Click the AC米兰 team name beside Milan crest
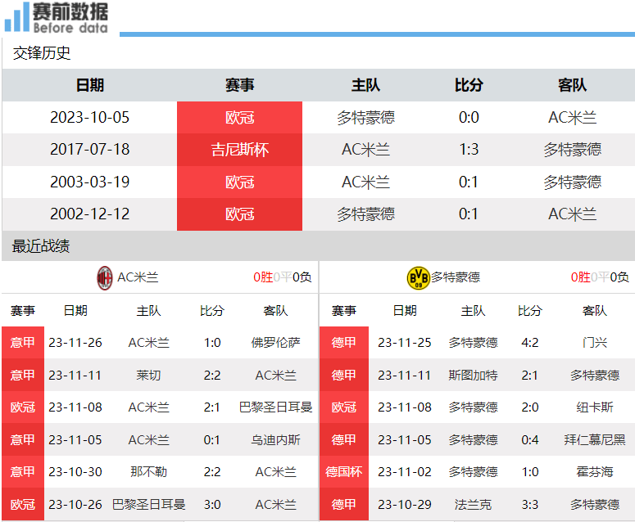Viewport: 635px width, 522px height. point(138,277)
